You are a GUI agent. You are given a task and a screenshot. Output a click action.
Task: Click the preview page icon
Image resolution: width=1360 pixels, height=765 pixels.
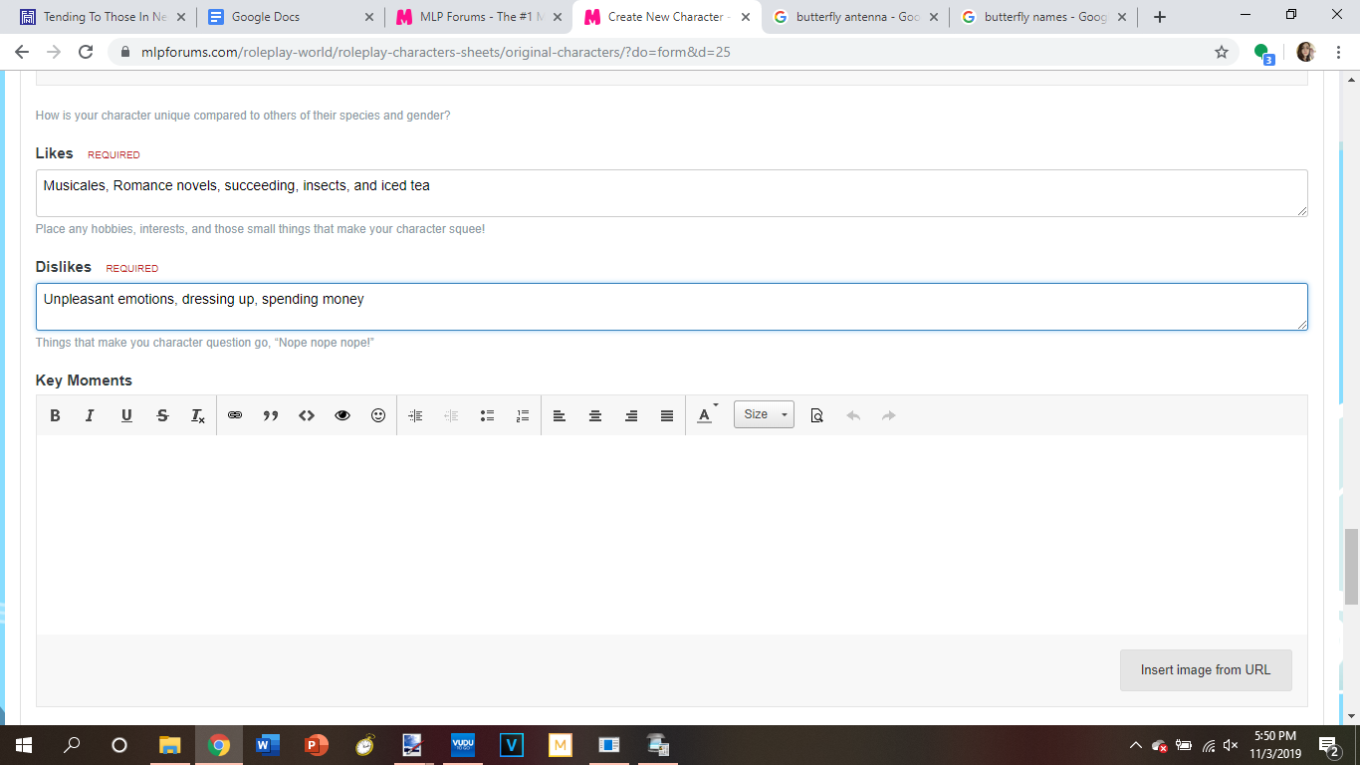tap(817, 415)
